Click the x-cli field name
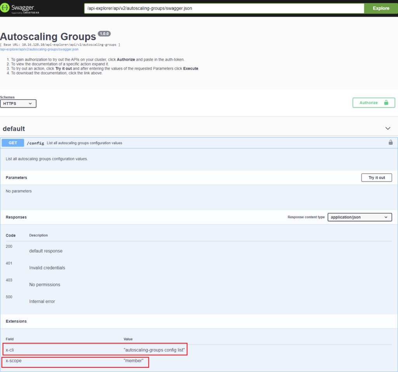This screenshot has height=372, width=398. 10,350
